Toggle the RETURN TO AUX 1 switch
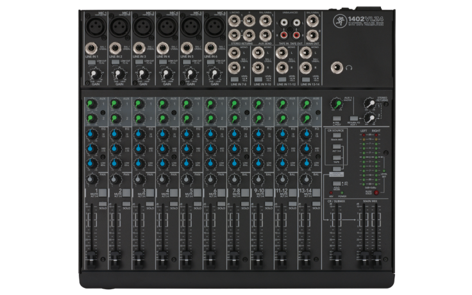Screen dimensions: 472x295 click(354, 119)
